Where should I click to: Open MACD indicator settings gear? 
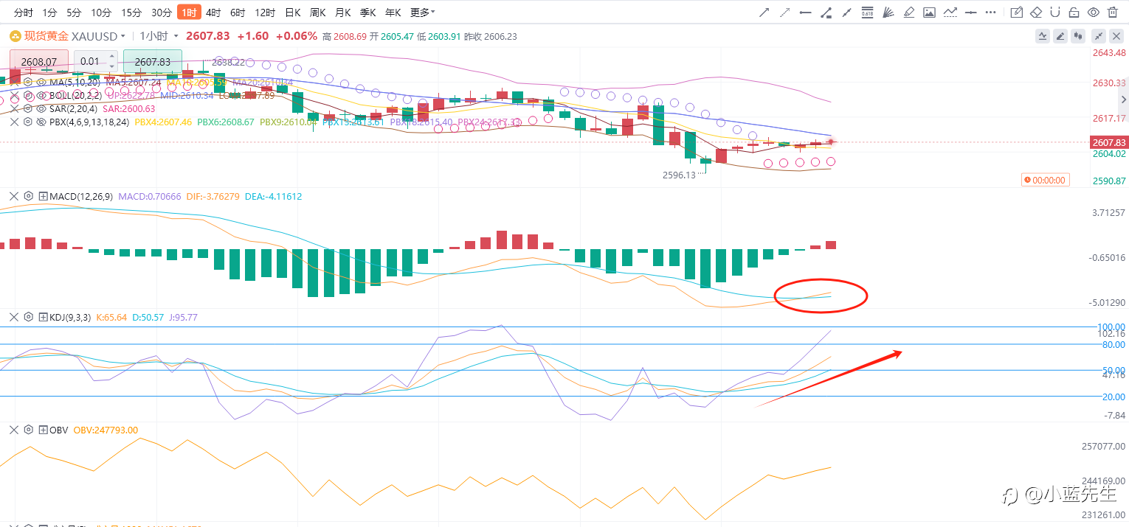29,196
